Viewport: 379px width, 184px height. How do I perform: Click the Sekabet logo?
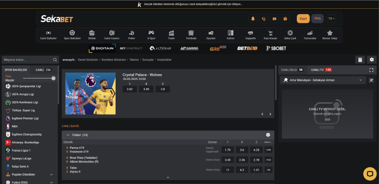click(57, 19)
